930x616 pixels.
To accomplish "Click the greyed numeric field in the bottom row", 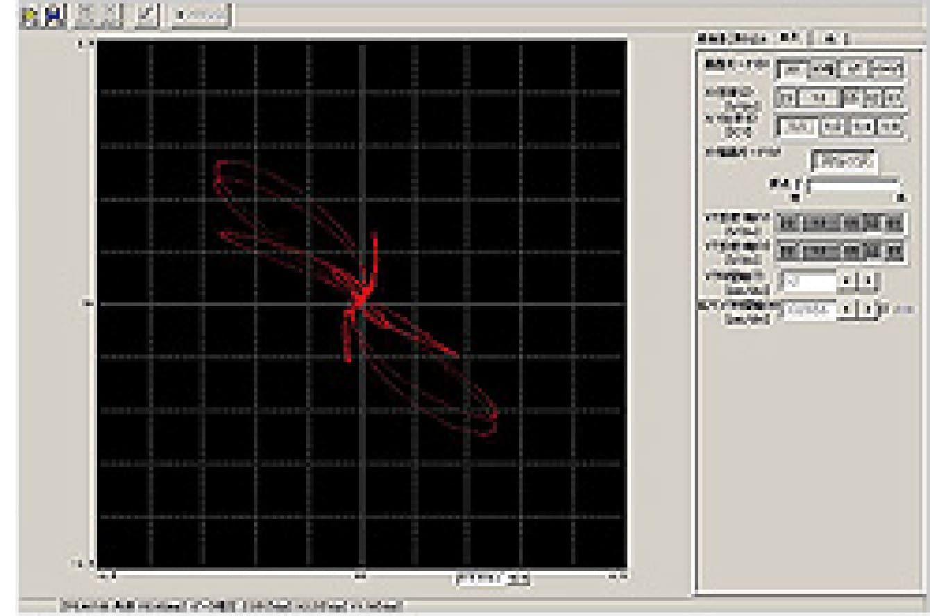I will pyautogui.click(x=809, y=310).
